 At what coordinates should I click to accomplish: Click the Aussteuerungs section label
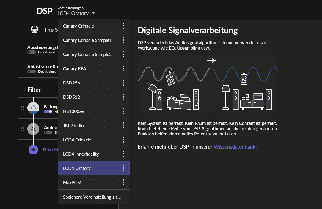43,47
